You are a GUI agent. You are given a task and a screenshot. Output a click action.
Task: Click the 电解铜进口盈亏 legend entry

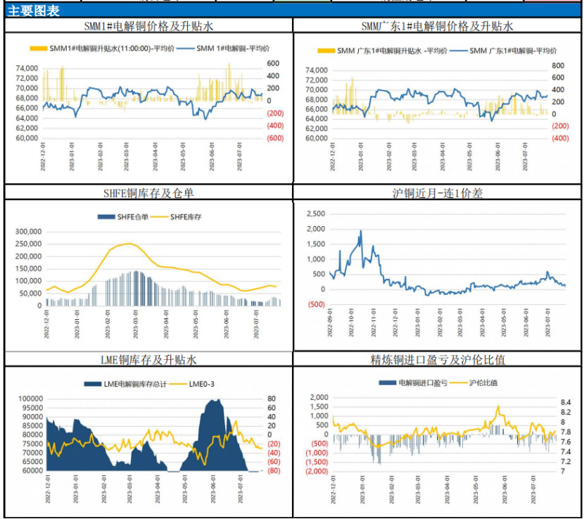click(x=413, y=382)
